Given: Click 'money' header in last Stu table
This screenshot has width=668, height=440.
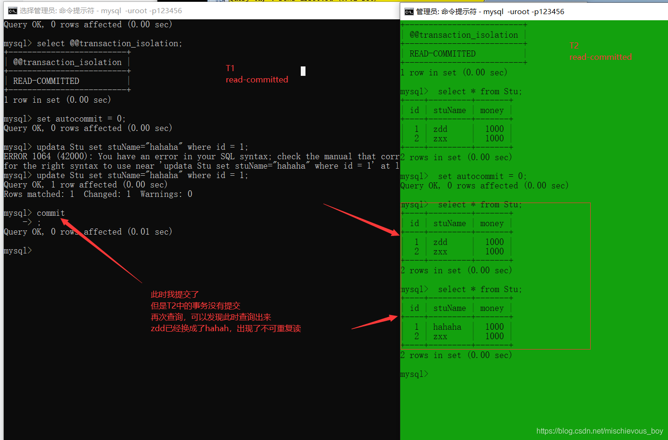Looking at the screenshot, I should [x=492, y=308].
